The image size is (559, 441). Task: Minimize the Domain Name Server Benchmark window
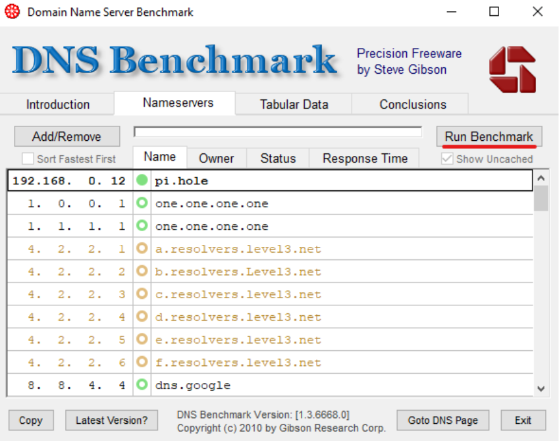click(452, 12)
